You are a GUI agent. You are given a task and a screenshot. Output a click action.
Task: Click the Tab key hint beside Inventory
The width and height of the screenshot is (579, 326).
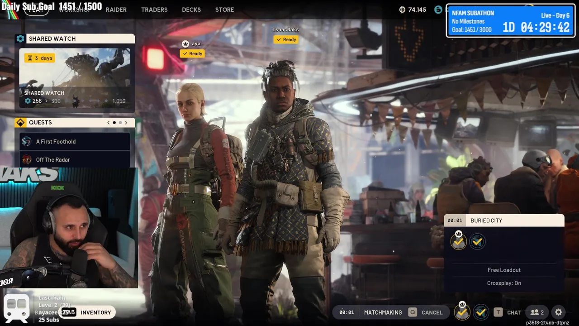[69, 312]
